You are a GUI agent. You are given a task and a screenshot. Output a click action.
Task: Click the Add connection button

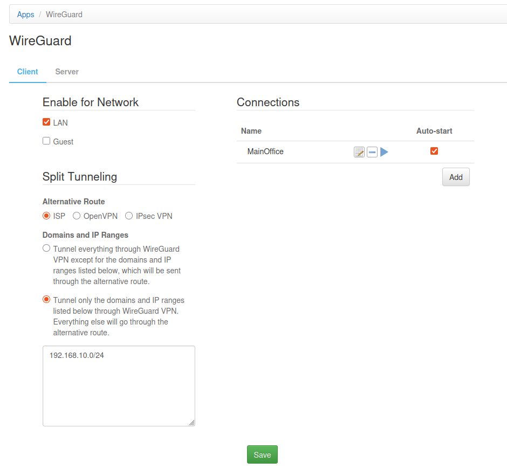click(456, 177)
